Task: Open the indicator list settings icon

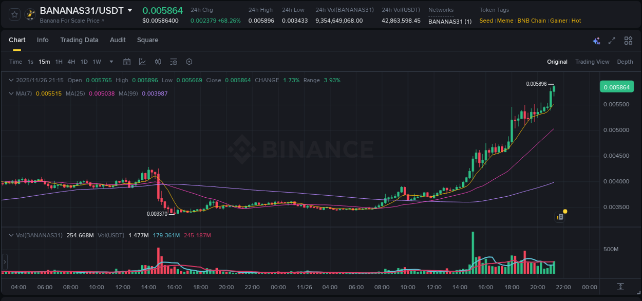Action: (x=174, y=62)
